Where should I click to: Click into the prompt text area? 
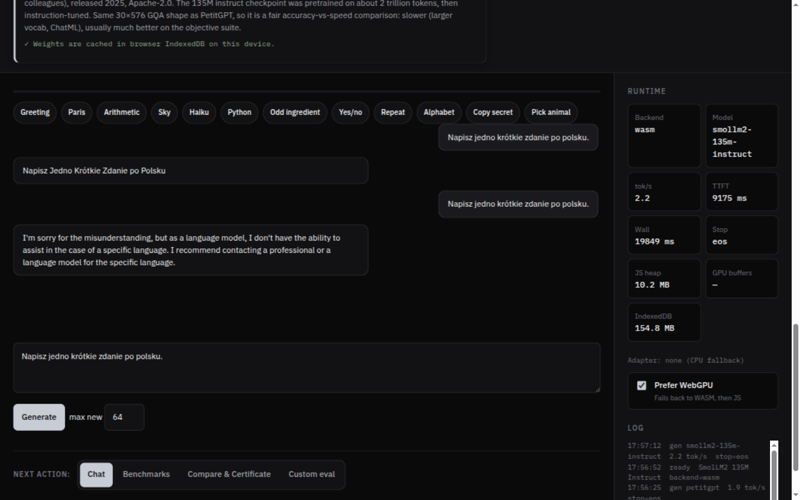pyautogui.click(x=307, y=368)
